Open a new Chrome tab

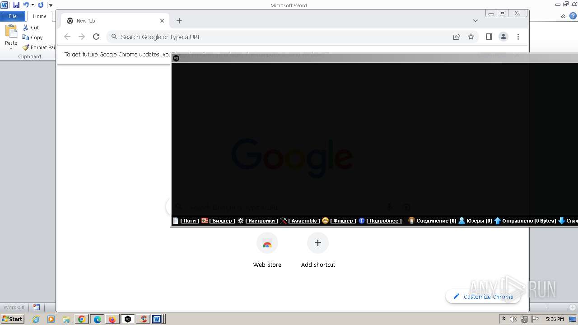click(179, 21)
